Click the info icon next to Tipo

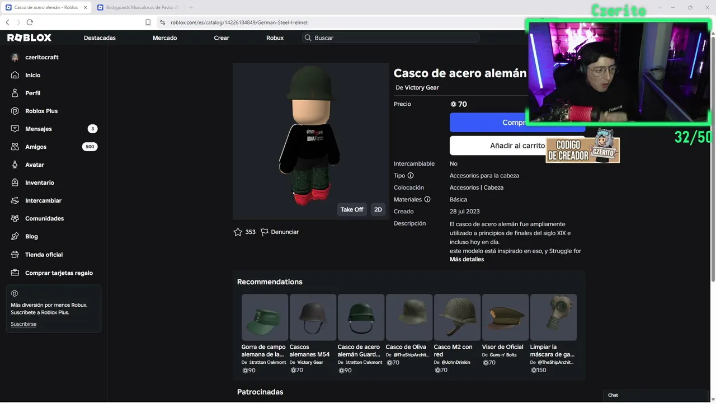click(x=411, y=176)
